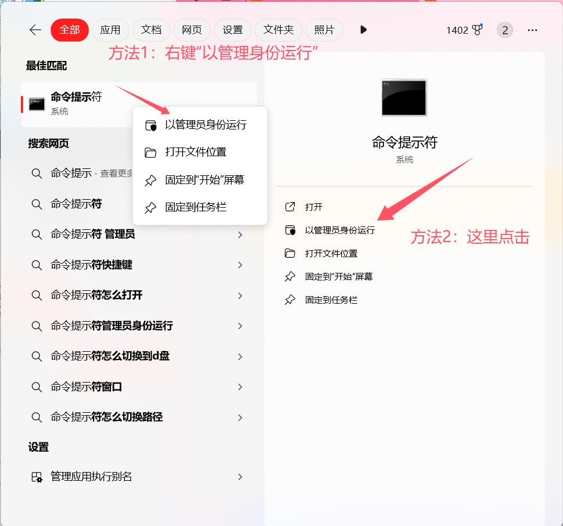Click 打开 in the right details pane
The width and height of the screenshot is (563, 526).
pos(314,207)
